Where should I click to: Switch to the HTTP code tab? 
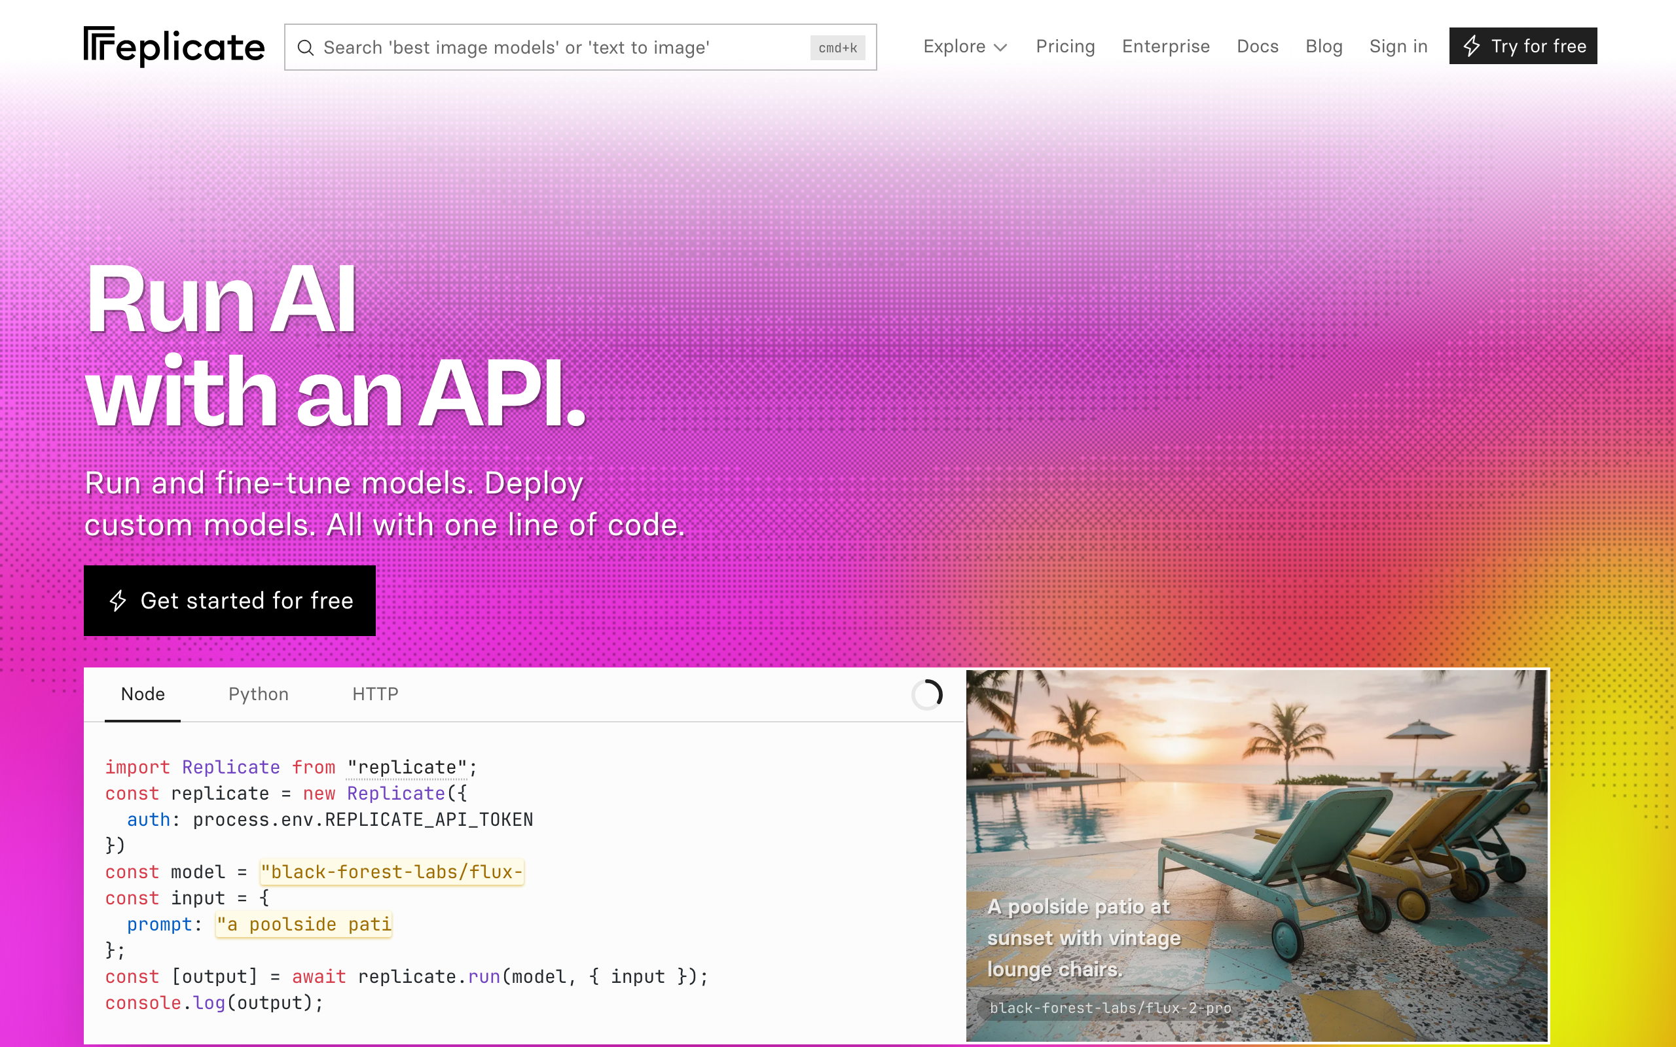point(374,694)
